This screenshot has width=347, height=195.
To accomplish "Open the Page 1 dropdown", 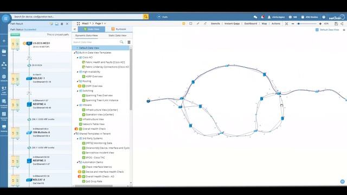I will point(101,23).
